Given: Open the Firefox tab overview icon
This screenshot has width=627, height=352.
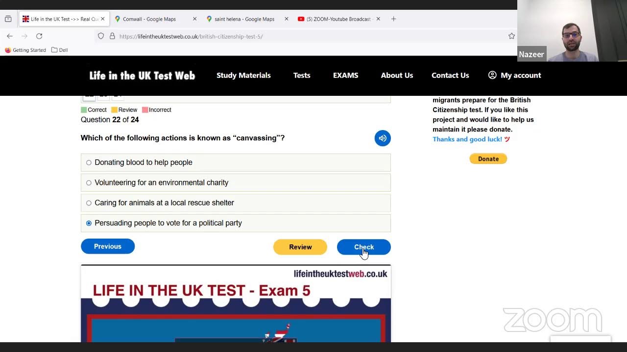Looking at the screenshot, I should tap(8, 19).
